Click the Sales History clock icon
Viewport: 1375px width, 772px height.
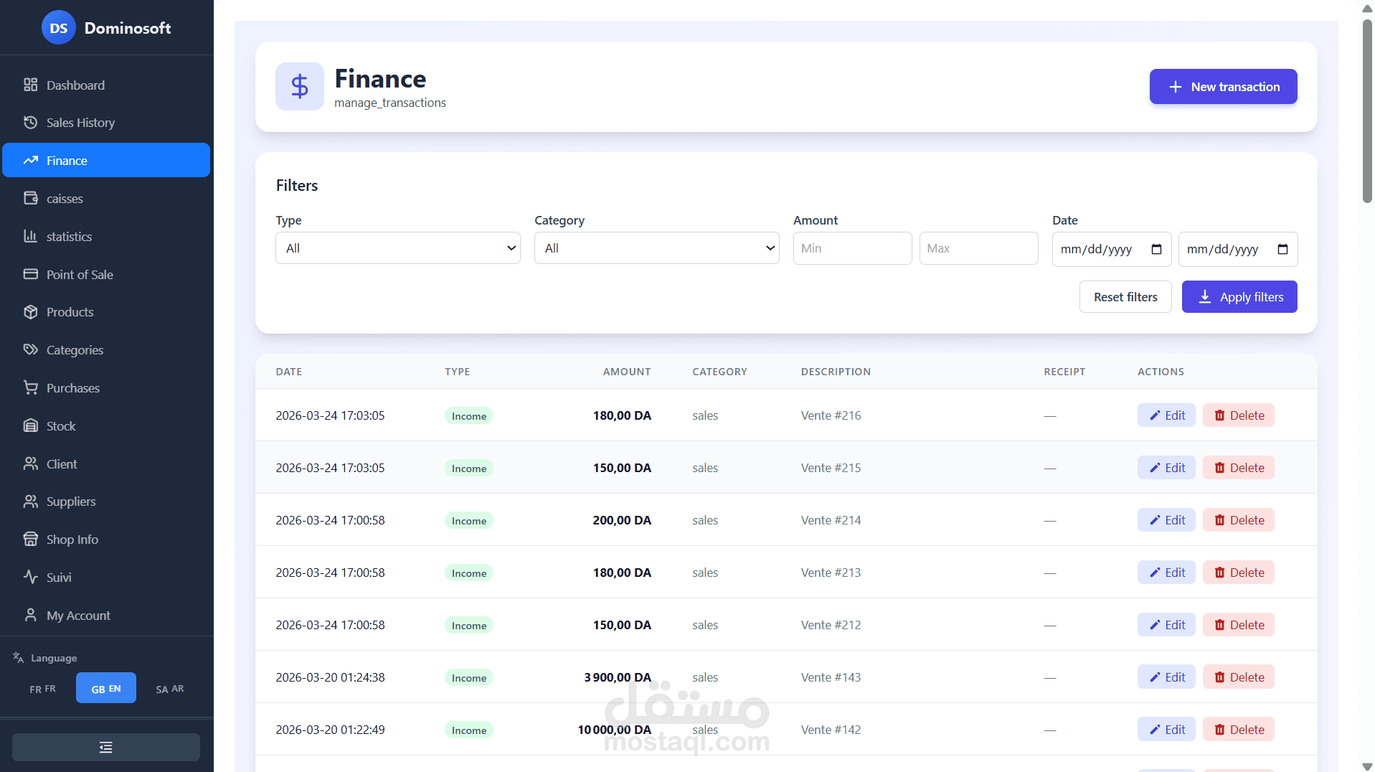(x=30, y=122)
